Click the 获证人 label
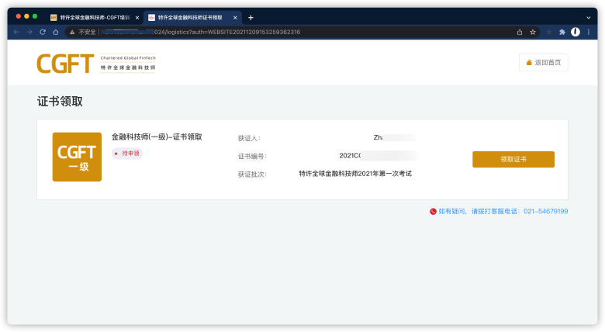The width and height of the screenshot is (605, 332). (249, 138)
